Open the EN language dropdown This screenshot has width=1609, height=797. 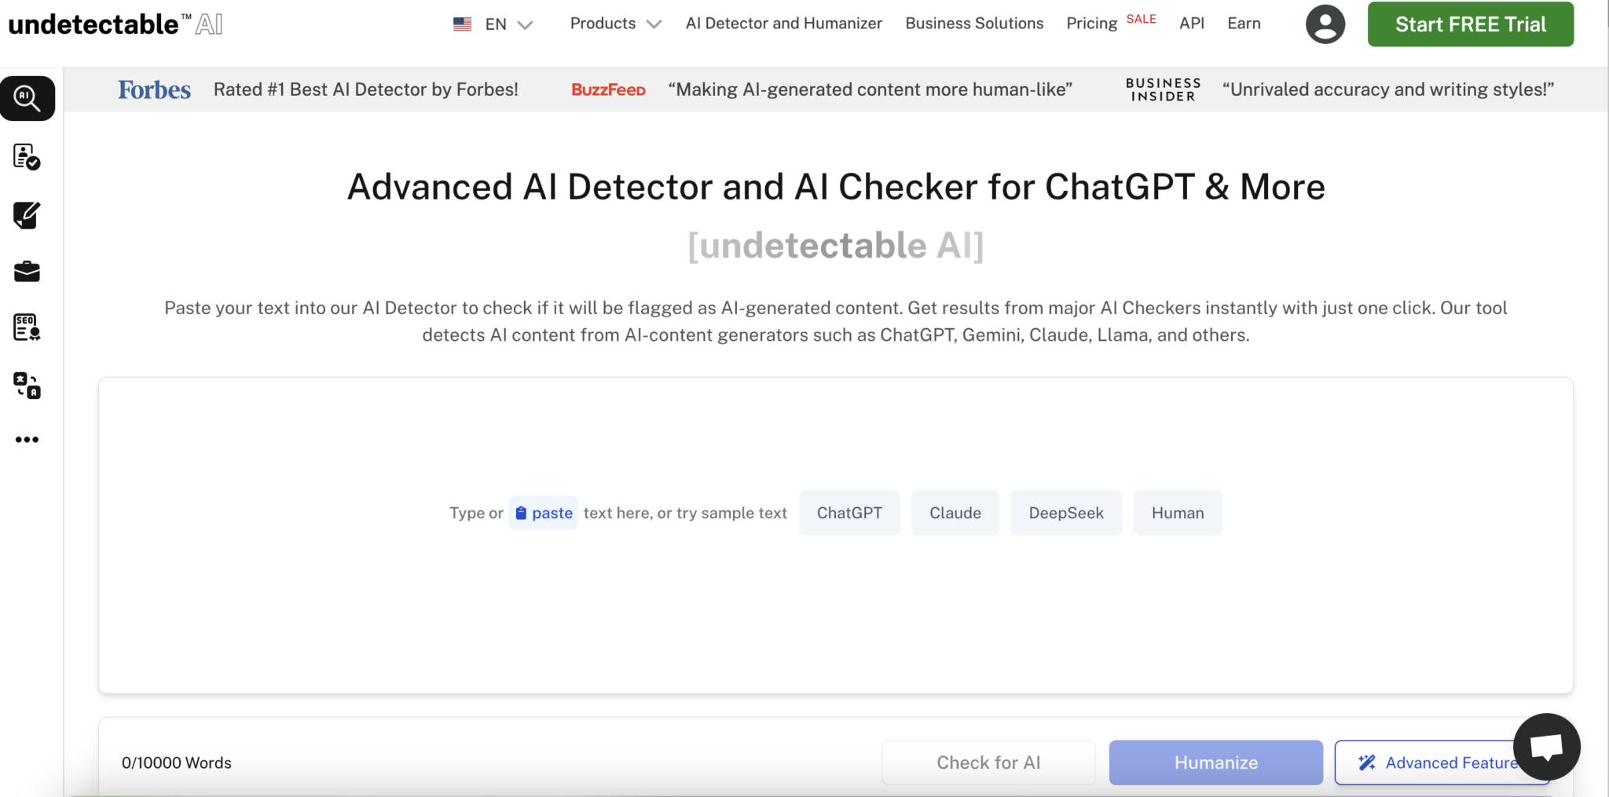click(x=493, y=24)
